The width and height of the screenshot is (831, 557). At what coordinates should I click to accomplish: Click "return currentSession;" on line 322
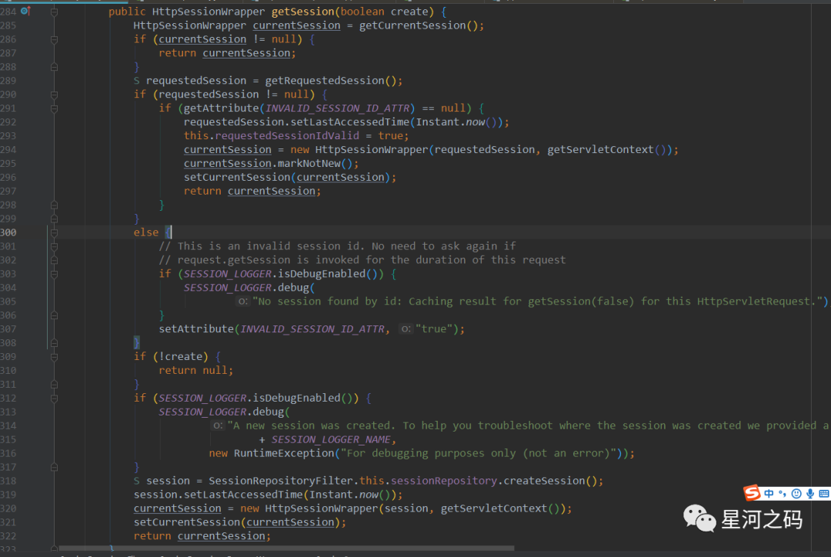(202, 535)
